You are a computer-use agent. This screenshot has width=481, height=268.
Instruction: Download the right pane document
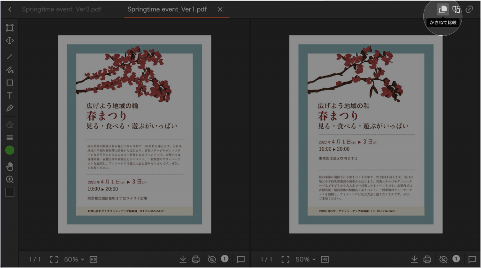coord(414,260)
